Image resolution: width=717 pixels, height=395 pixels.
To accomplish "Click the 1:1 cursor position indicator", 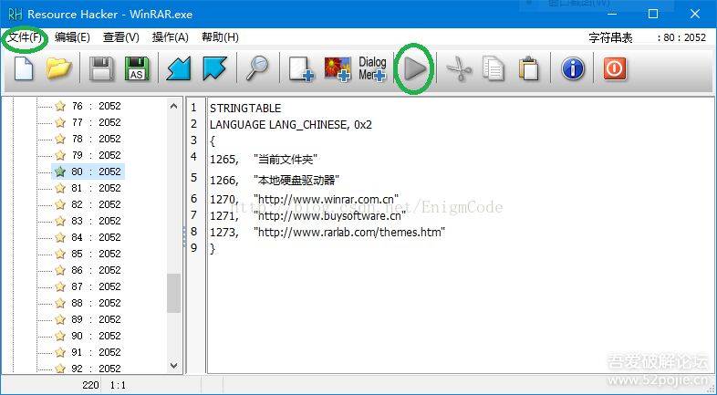I will [118, 385].
